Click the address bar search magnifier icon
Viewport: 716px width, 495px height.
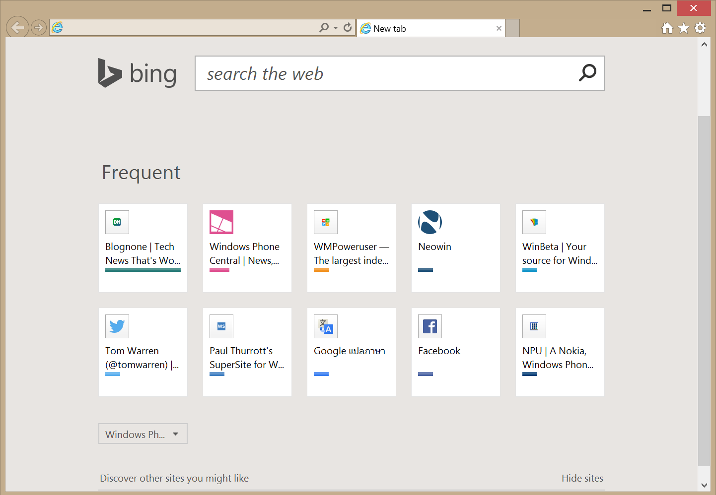324,27
